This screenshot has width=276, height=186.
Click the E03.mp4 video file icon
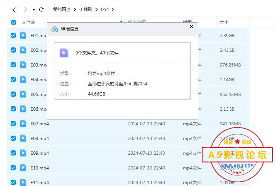click(x=23, y=65)
